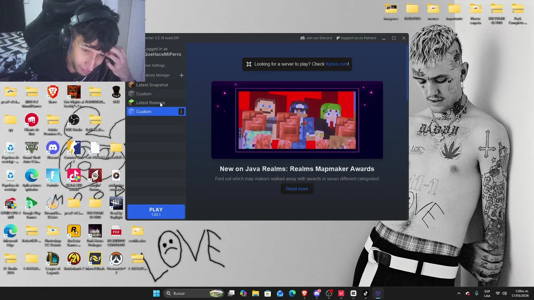Click the taskbar Buscar search box

pos(194,293)
